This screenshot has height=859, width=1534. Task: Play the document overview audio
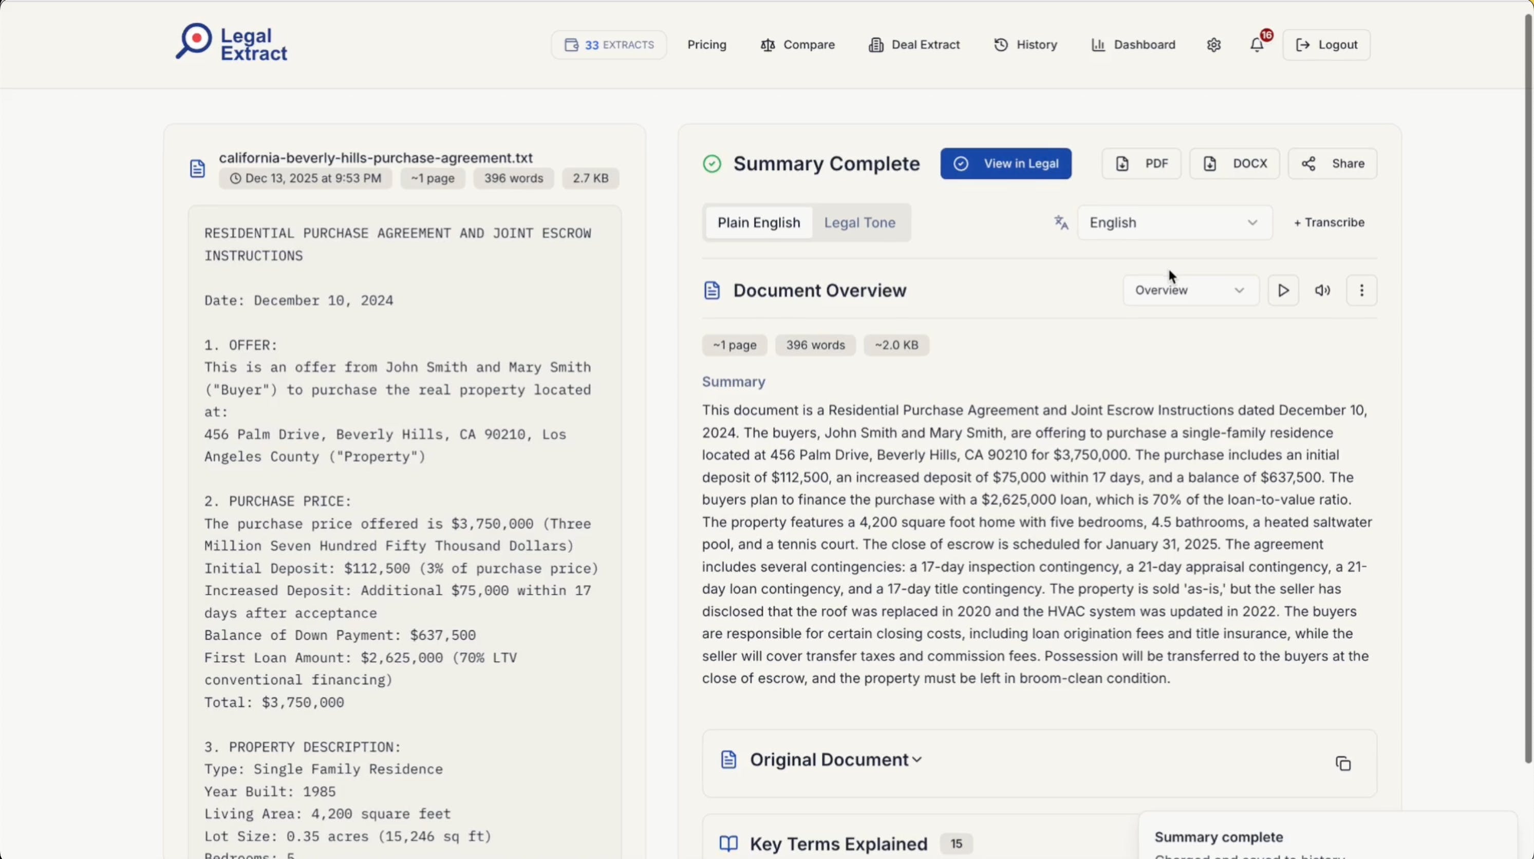click(x=1283, y=290)
